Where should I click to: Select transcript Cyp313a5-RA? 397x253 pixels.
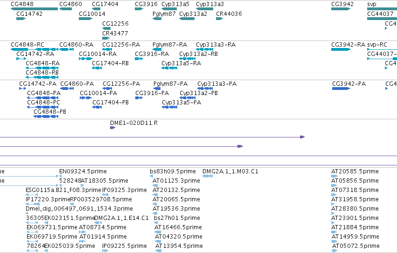point(181,63)
